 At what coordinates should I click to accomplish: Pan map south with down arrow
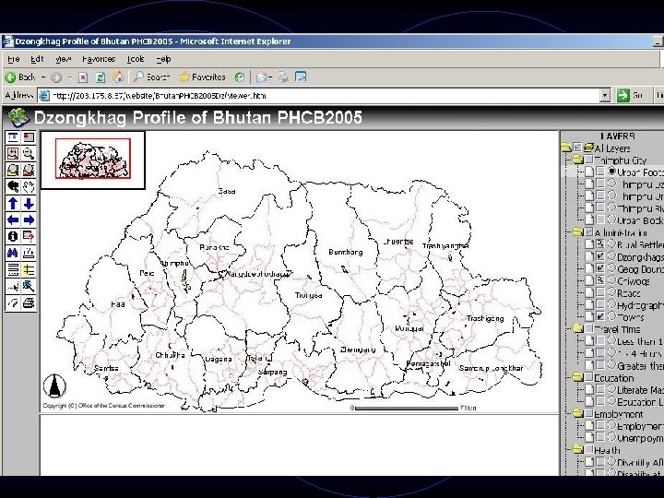coord(29,203)
